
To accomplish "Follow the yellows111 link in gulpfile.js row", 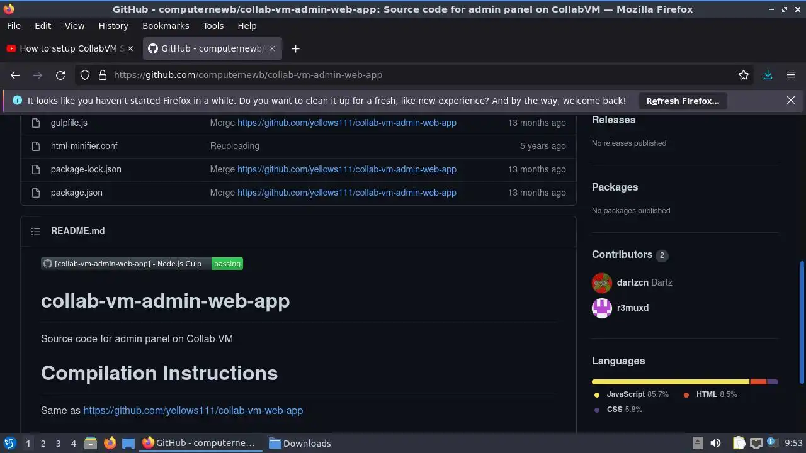I will pos(347,123).
